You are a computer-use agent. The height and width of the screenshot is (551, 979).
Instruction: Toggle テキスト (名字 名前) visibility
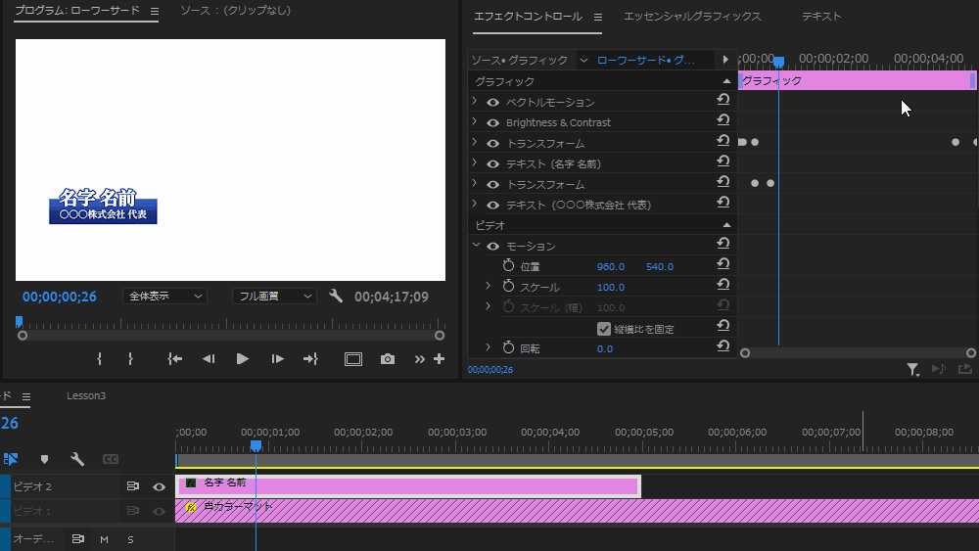492,164
